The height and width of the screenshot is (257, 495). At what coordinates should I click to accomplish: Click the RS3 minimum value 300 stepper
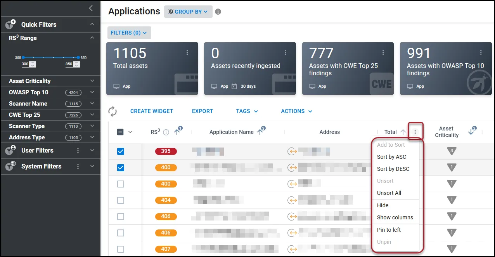point(33,64)
